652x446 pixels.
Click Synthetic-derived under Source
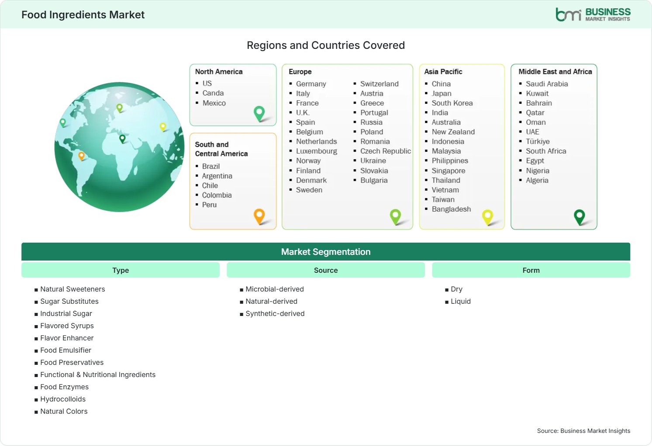(275, 313)
